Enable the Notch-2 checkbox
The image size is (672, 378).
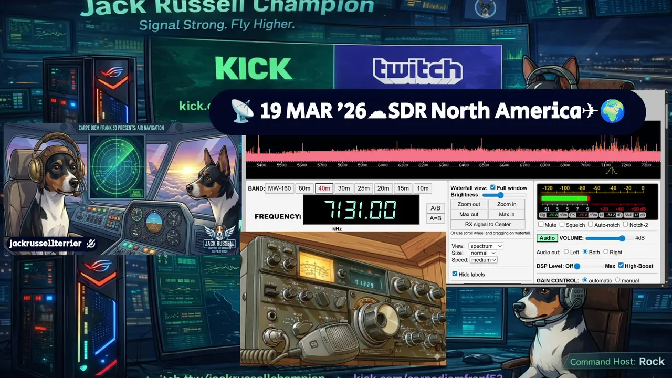click(625, 225)
